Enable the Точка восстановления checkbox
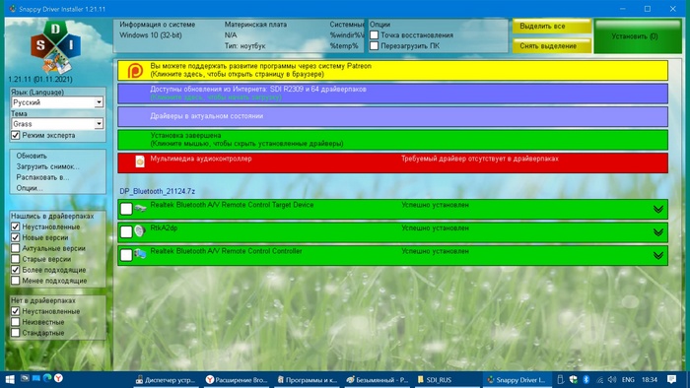 click(374, 34)
